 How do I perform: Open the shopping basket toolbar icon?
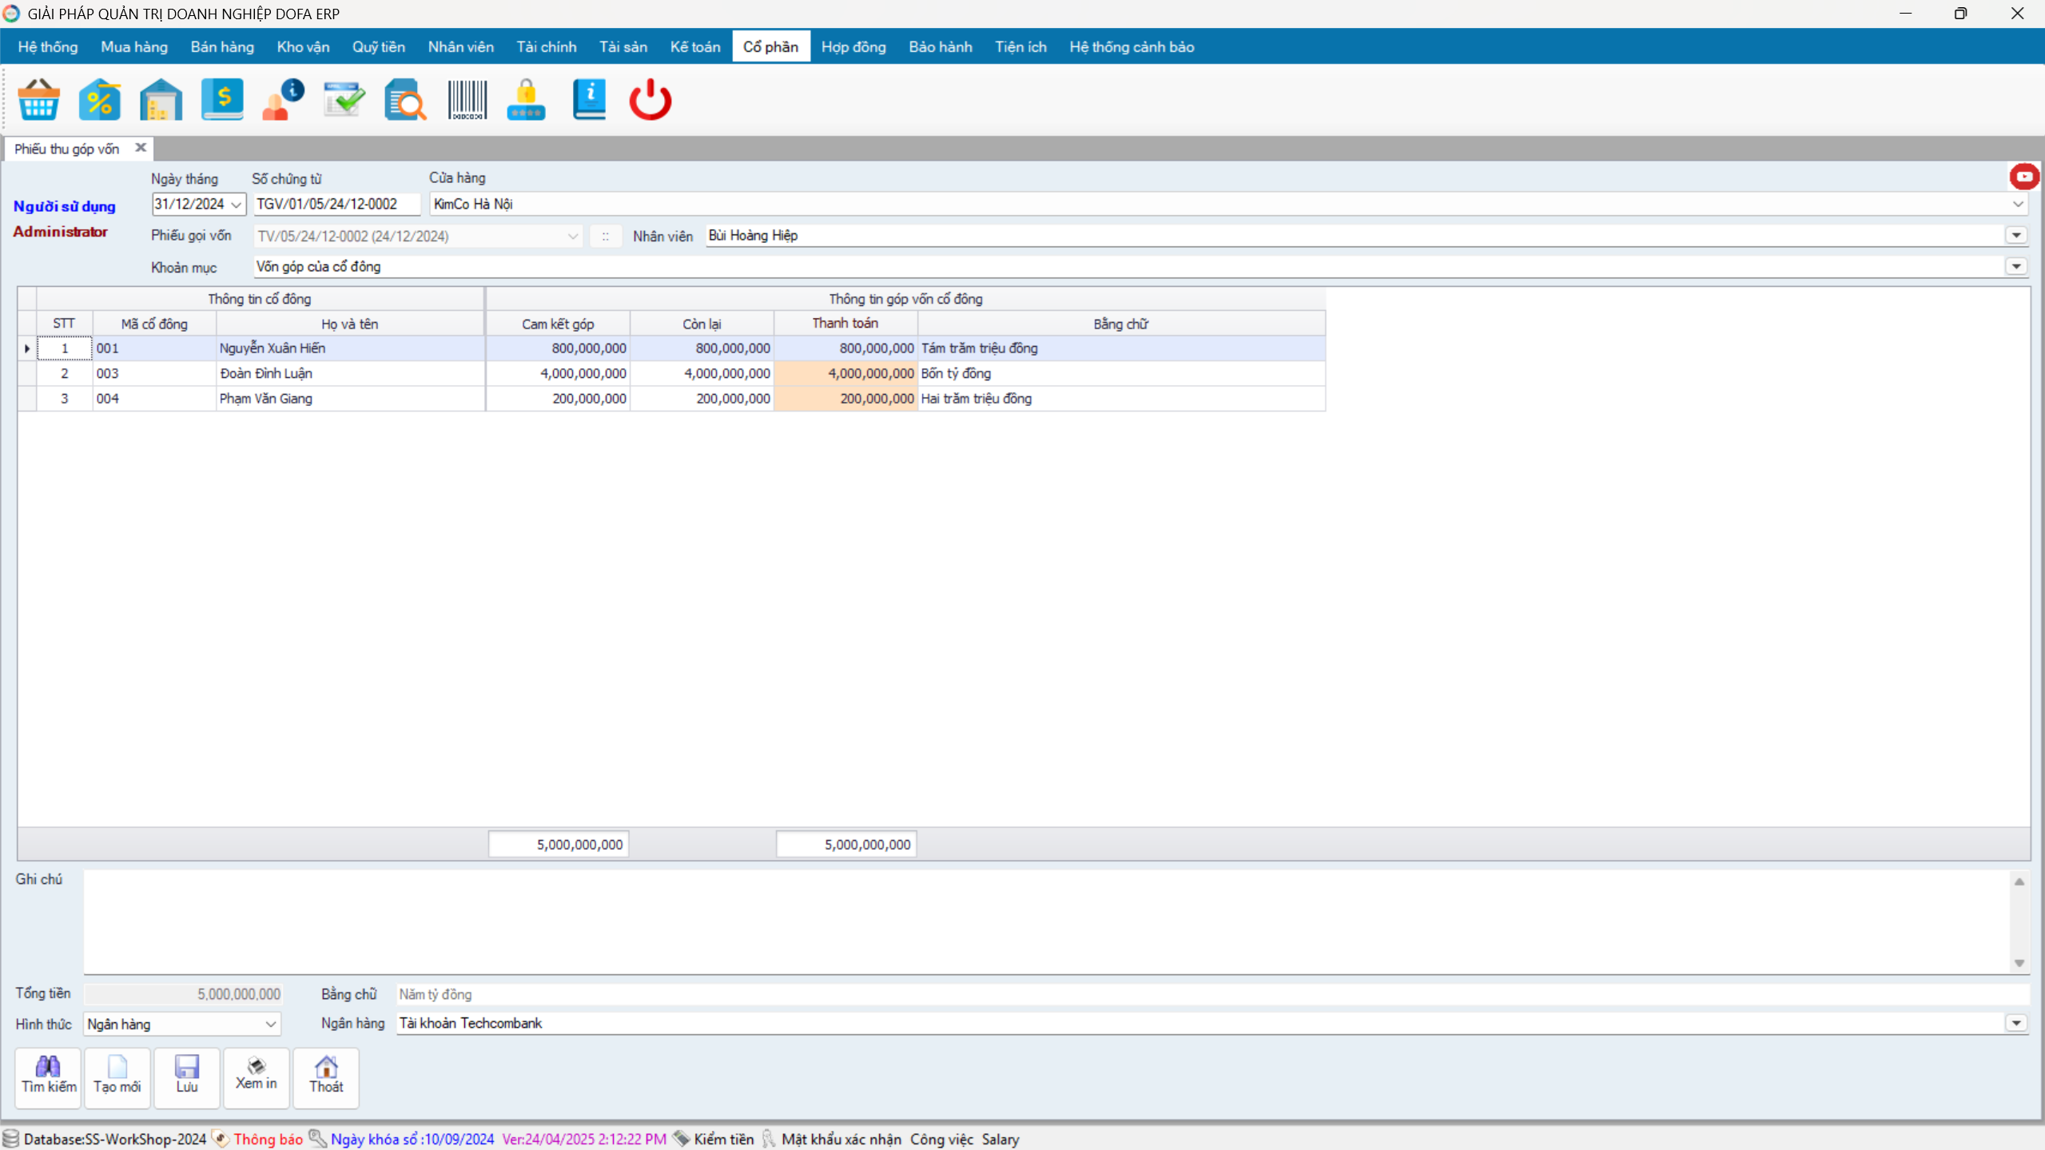38,100
